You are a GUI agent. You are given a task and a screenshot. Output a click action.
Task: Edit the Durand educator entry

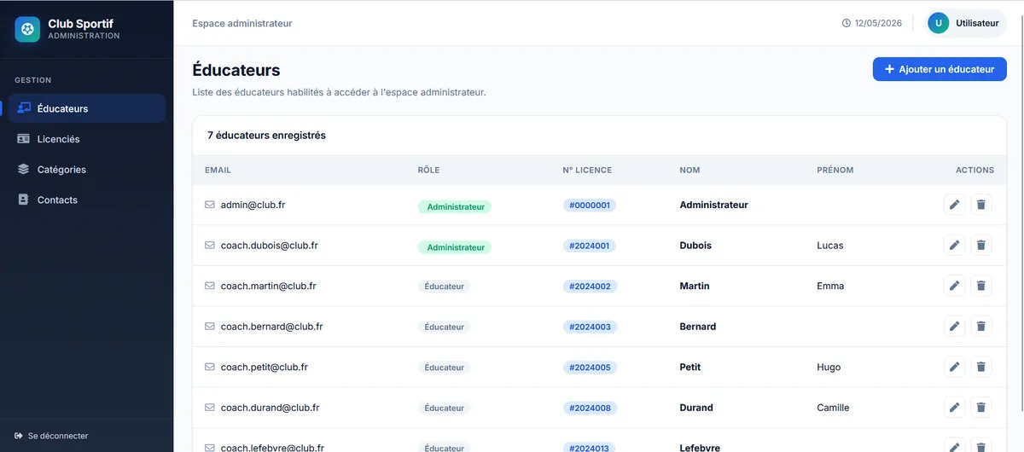point(955,408)
